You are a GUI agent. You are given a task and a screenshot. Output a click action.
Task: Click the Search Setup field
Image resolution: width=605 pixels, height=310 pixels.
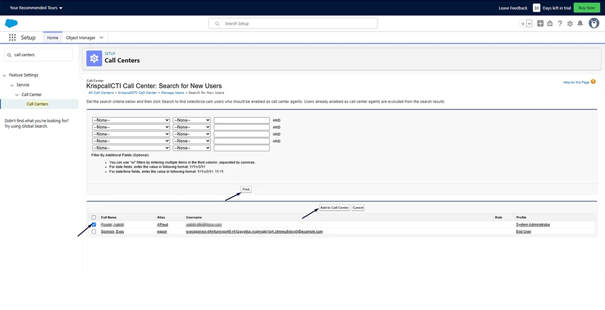point(293,24)
